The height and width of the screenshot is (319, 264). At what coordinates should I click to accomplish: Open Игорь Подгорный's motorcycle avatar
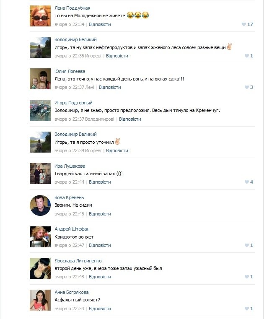coord(40,111)
